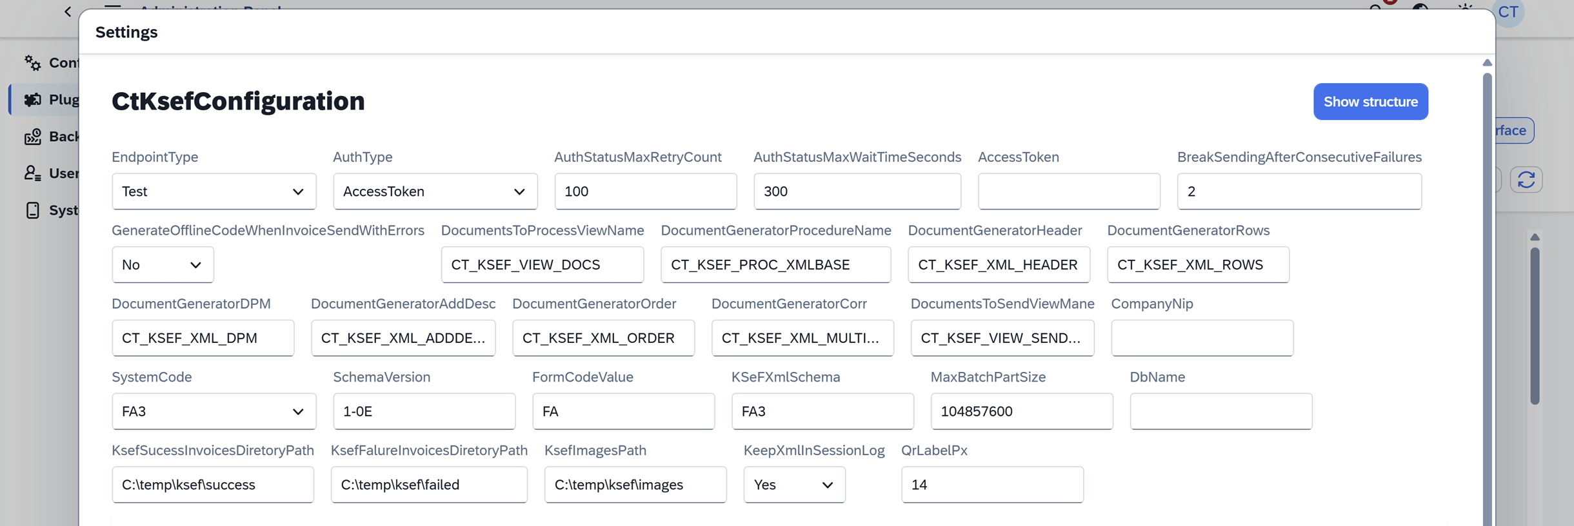Click the QrLabelPx field
Viewport: 1574px width, 526px height.
point(992,485)
